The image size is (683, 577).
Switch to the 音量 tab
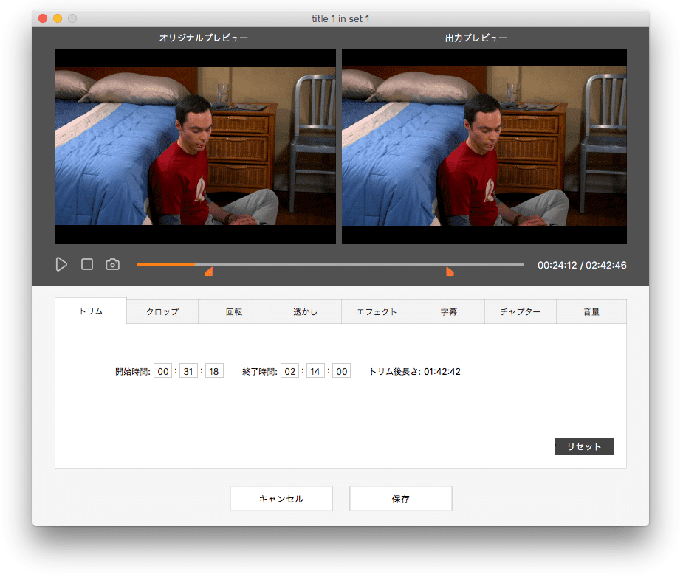coord(591,311)
